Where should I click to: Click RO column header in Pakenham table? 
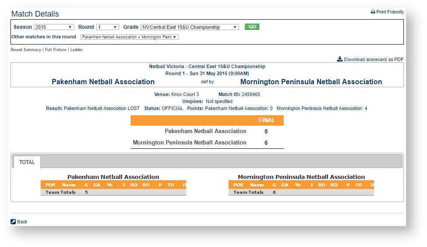(134, 185)
